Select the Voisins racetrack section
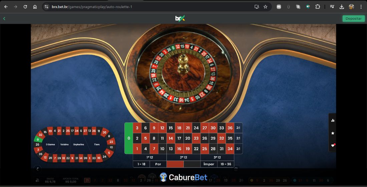The width and height of the screenshot is (367, 187). coord(64,144)
